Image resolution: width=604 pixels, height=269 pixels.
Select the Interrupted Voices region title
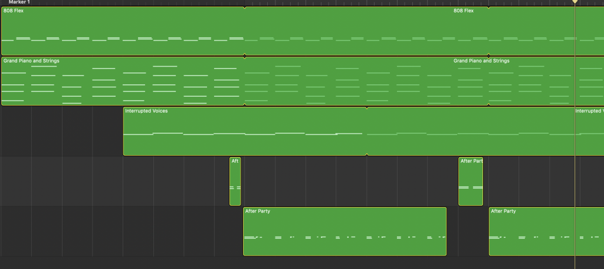[146, 111]
